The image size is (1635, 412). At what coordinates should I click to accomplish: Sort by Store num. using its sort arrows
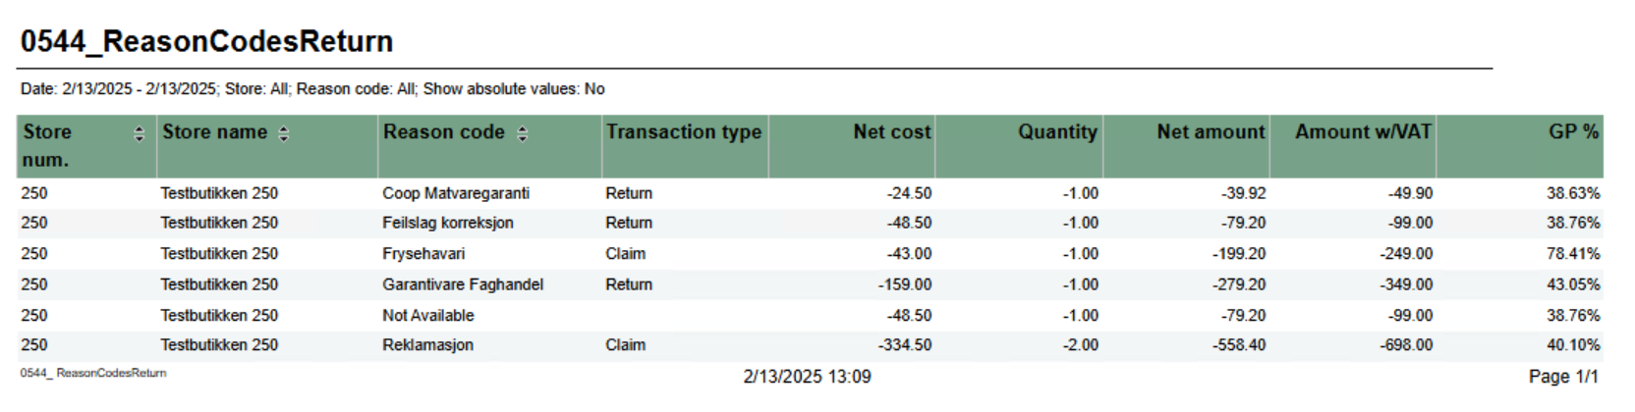pyautogui.click(x=139, y=134)
